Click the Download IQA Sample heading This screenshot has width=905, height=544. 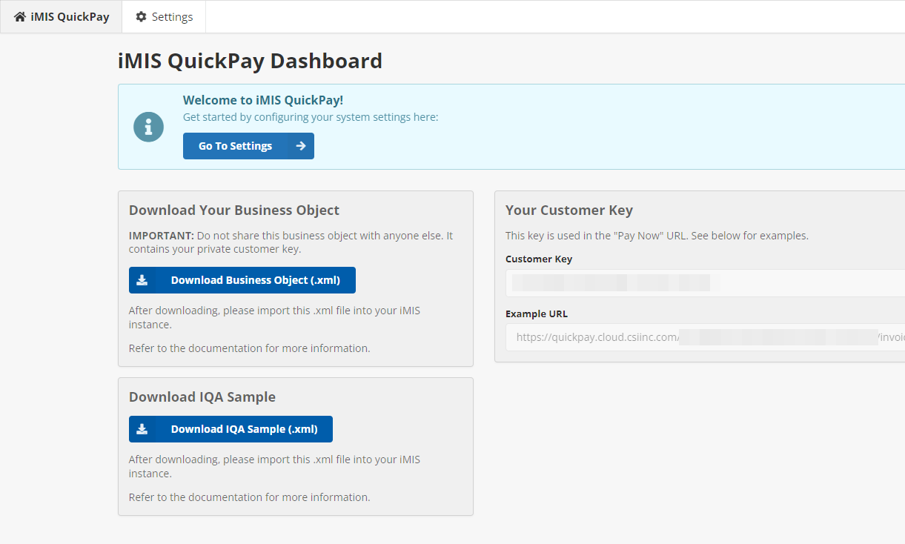click(202, 397)
